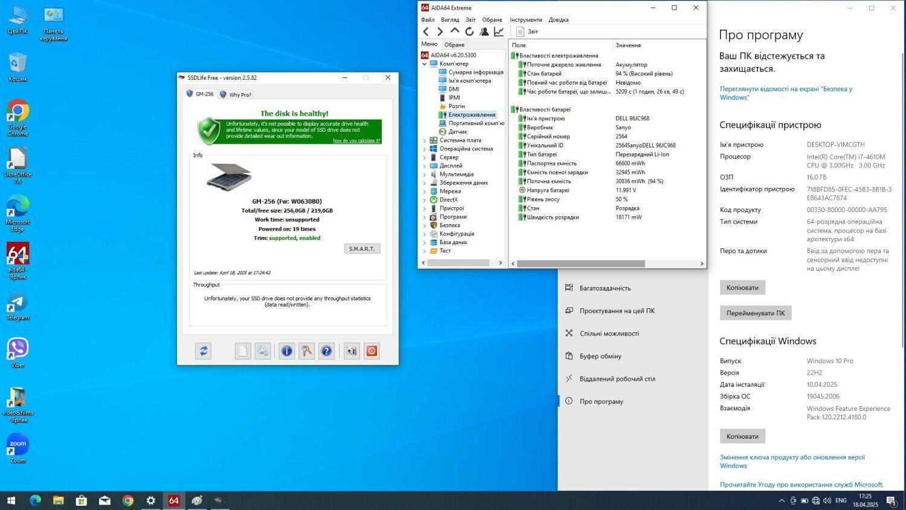Viewport: 906px width, 510px height.
Task: Show hidden system tray icons
Action: pos(782,500)
